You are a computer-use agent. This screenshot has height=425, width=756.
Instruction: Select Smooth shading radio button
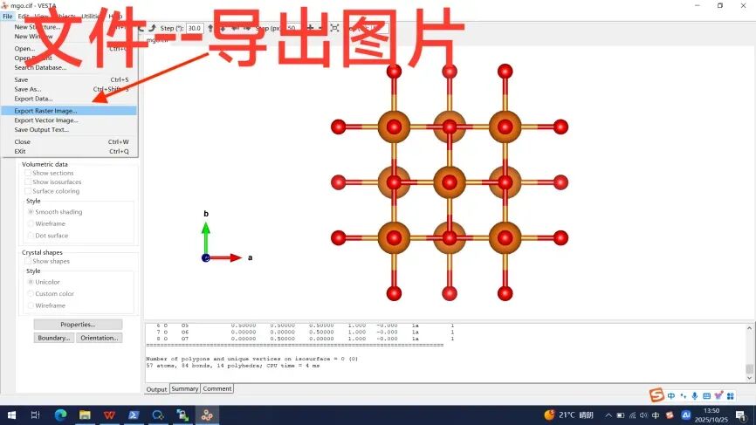[31, 212]
